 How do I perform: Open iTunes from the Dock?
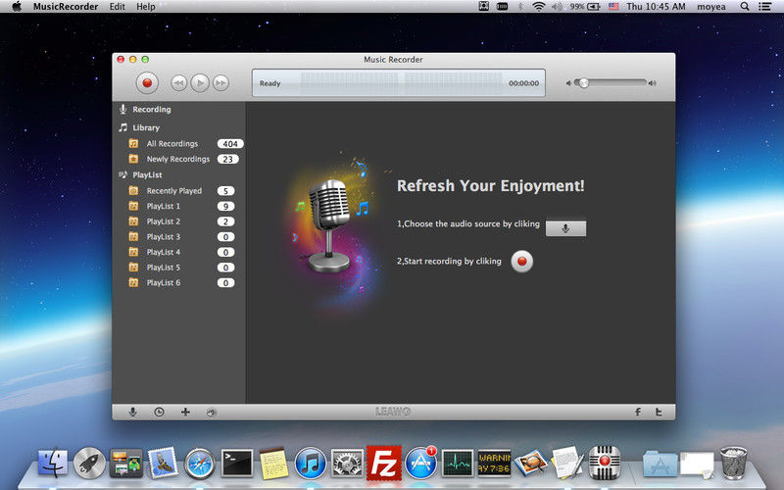coord(310,464)
